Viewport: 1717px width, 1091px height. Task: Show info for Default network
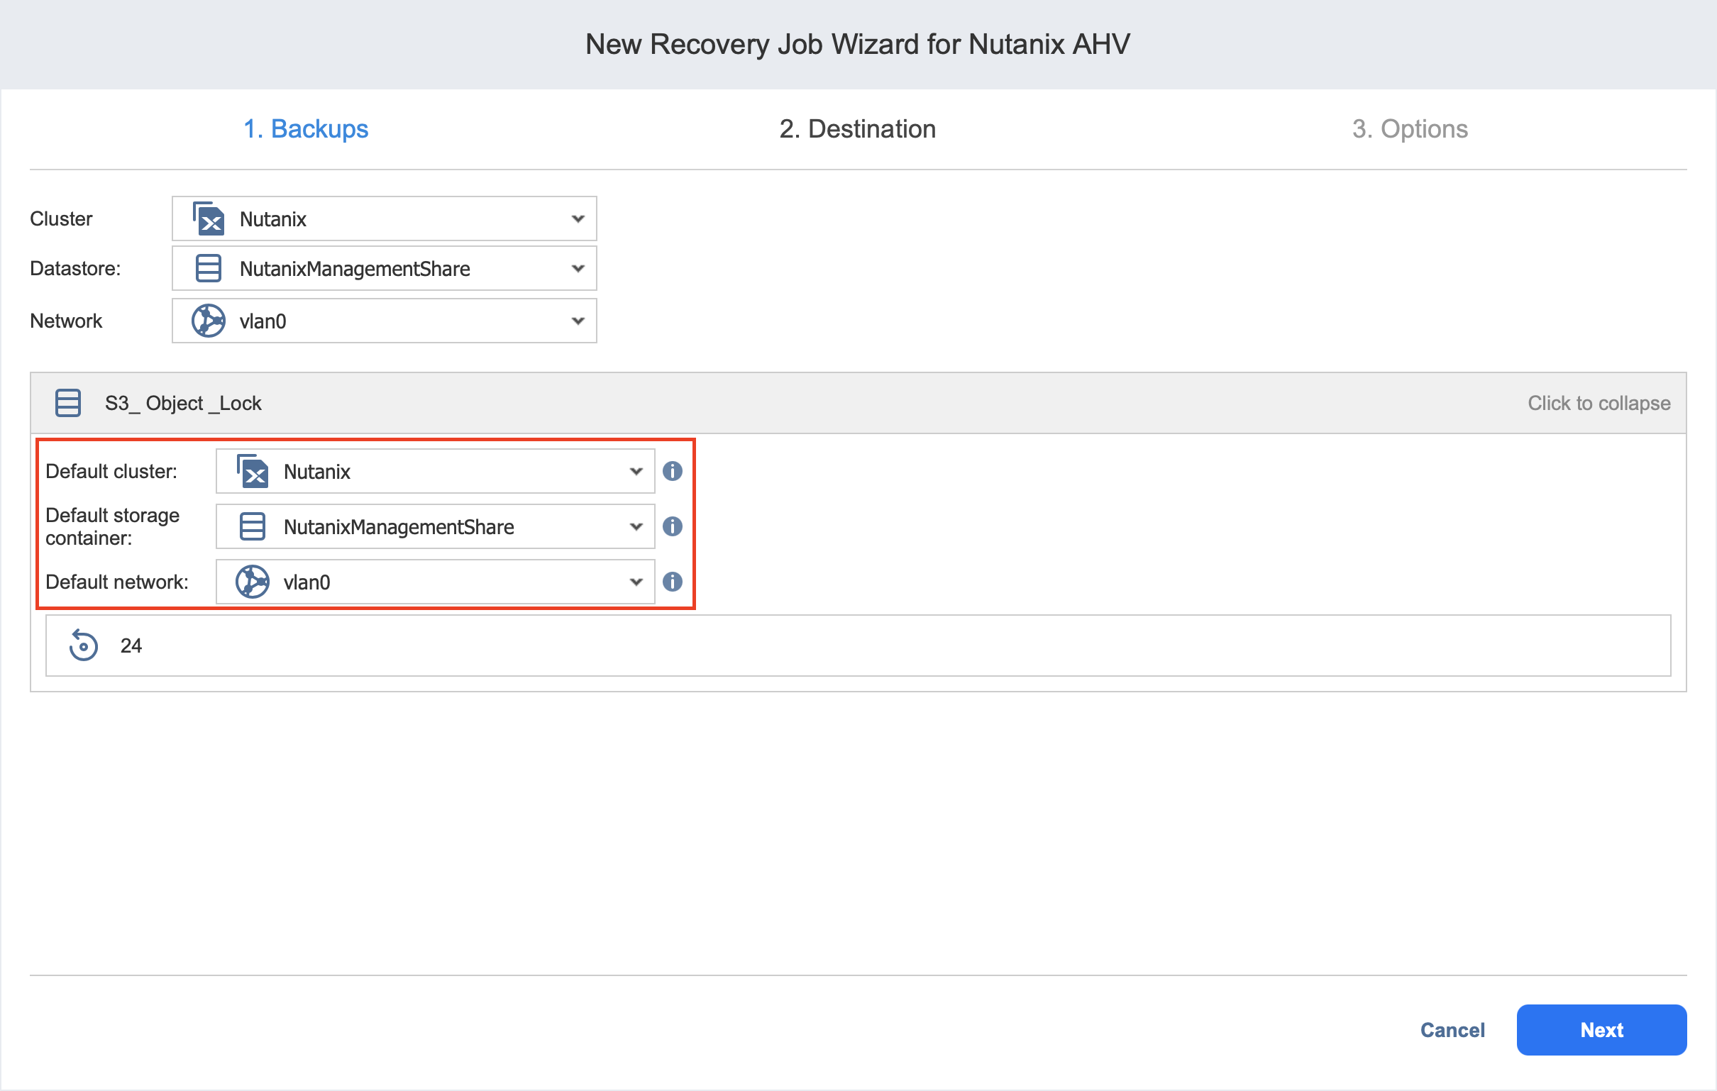[x=673, y=582]
